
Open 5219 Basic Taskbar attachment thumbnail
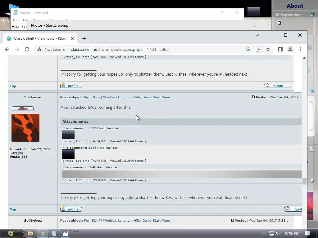68,135
